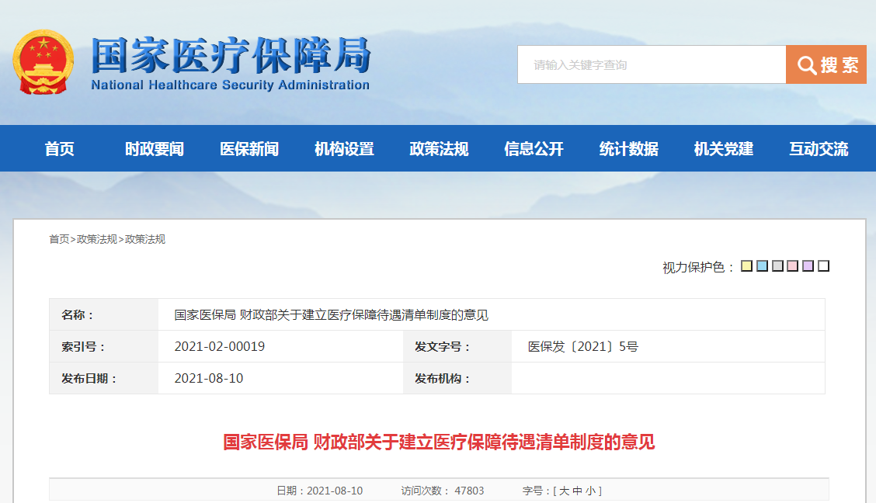The image size is (876, 503).
Task: Click the national emblem logo
Action: pos(43,62)
